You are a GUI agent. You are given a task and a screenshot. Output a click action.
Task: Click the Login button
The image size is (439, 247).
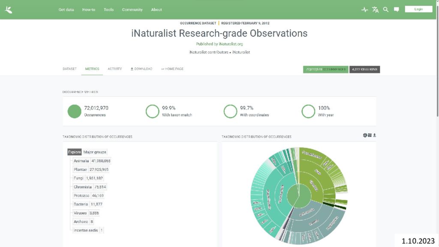(418, 9)
